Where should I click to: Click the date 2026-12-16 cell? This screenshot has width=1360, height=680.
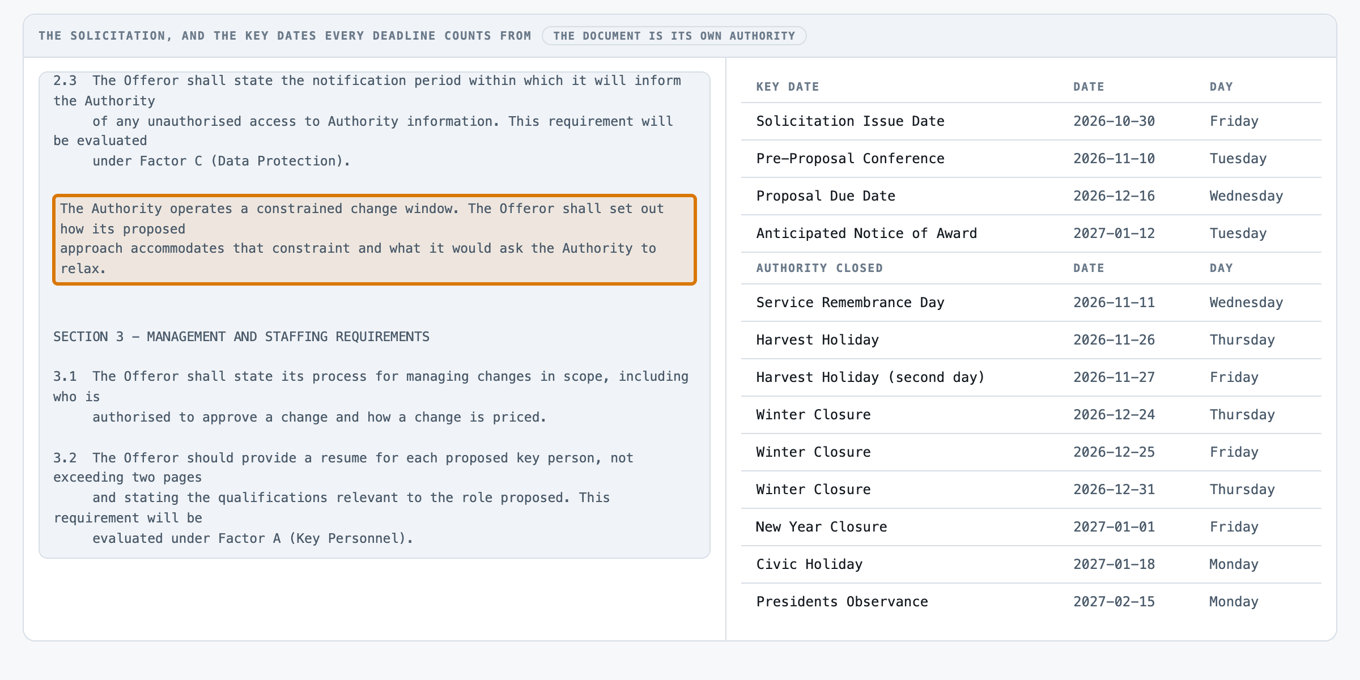1114,196
